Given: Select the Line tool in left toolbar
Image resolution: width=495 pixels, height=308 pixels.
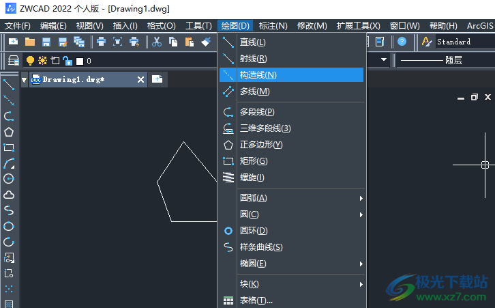Looking at the screenshot, I should tap(9, 85).
